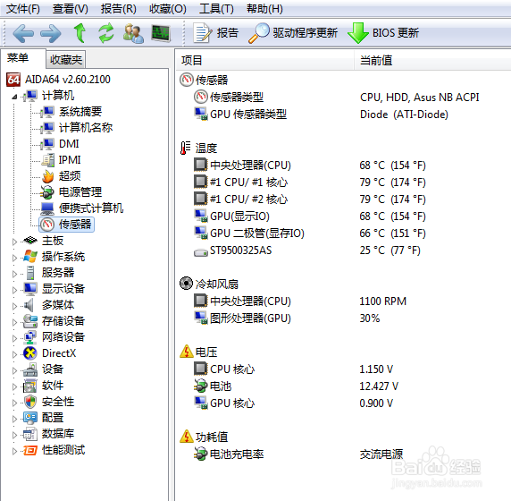Viewport: 511px width, 501px height.
Task: Click the 项目 column header
Action: (264, 60)
